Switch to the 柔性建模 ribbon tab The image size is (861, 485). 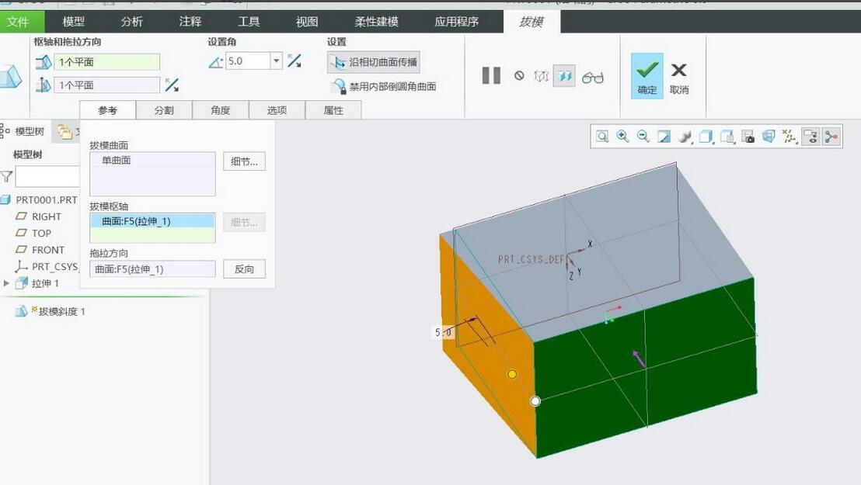point(377,22)
